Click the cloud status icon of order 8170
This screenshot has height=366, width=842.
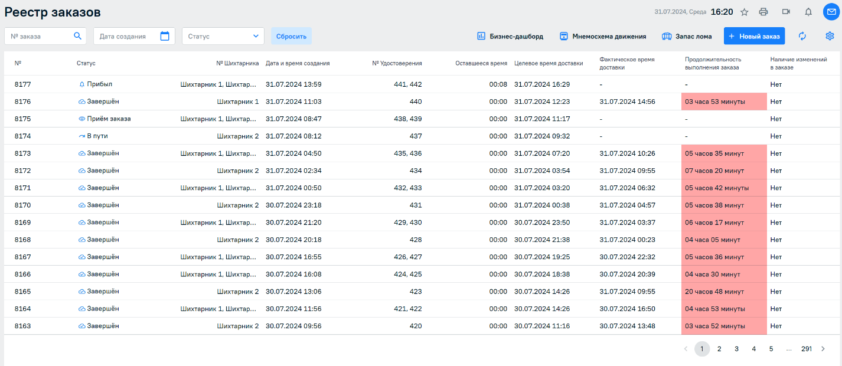[82, 205]
